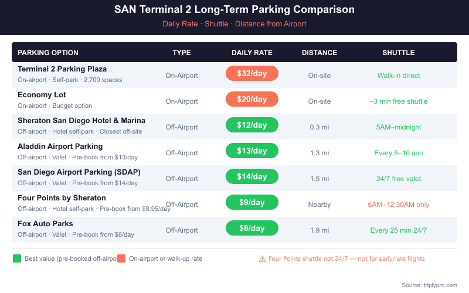Screen dimensions: 469x293
Task: Click the Distance column header
Action: coord(320,53)
